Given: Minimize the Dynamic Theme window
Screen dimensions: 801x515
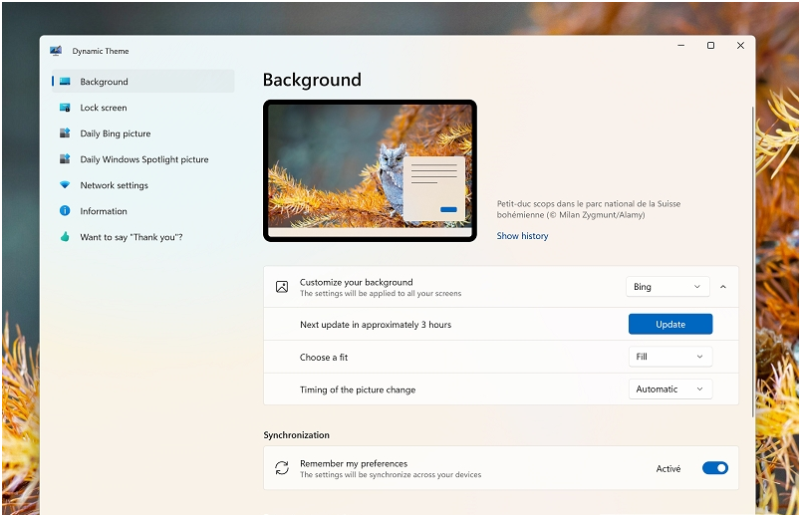Looking at the screenshot, I should pos(681,46).
